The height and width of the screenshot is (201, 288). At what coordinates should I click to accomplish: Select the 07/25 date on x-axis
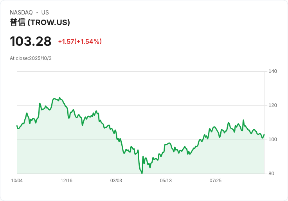216,181
